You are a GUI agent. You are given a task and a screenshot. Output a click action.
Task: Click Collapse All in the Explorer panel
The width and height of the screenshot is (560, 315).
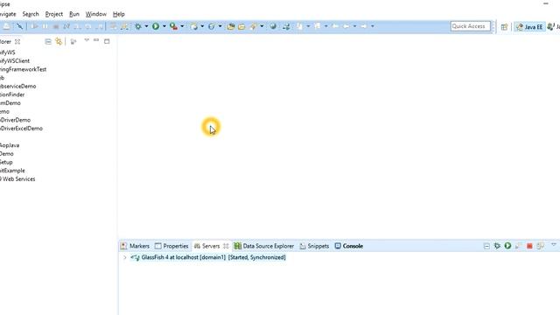tap(48, 41)
